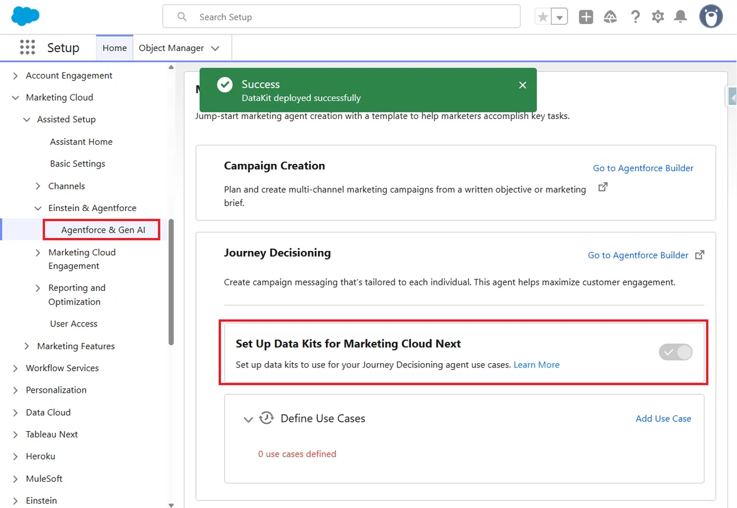Open the Trailhead guidance icon
737x508 pixels.
[x=610, y=17]
